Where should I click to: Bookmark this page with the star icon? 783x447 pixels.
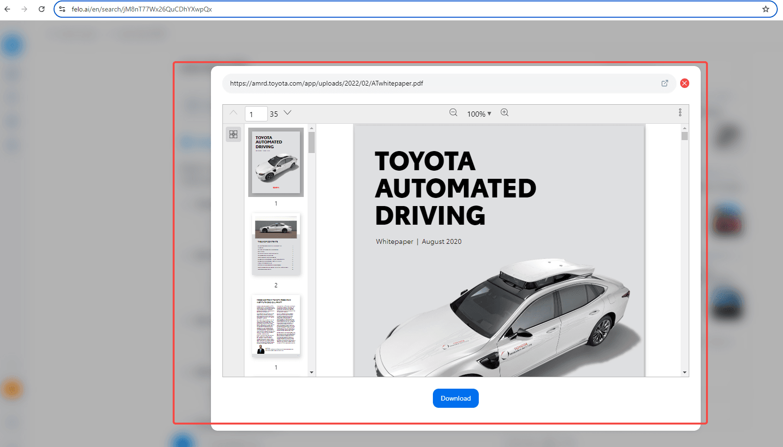(766, 9)
